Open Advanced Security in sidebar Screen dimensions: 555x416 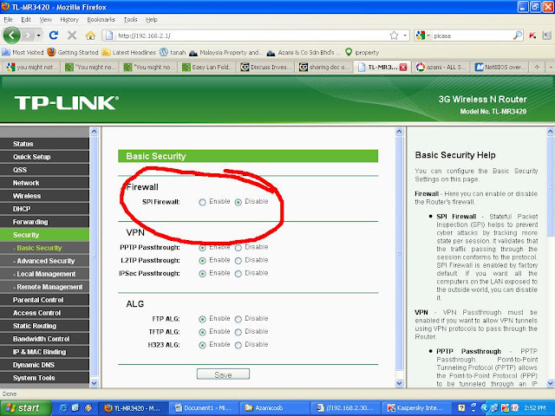click(44, 261)
